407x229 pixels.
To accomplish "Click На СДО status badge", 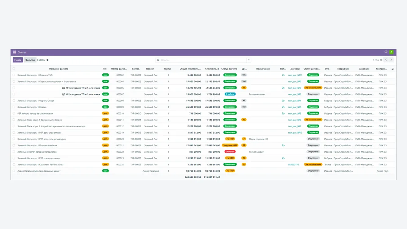I will (230, 158).
